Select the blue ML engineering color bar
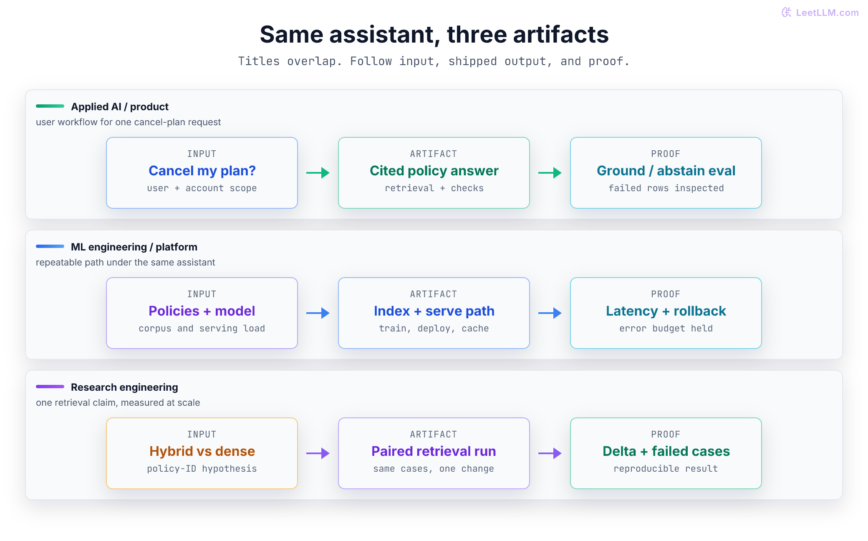The image size is (868, 541). tap(50, 246)
